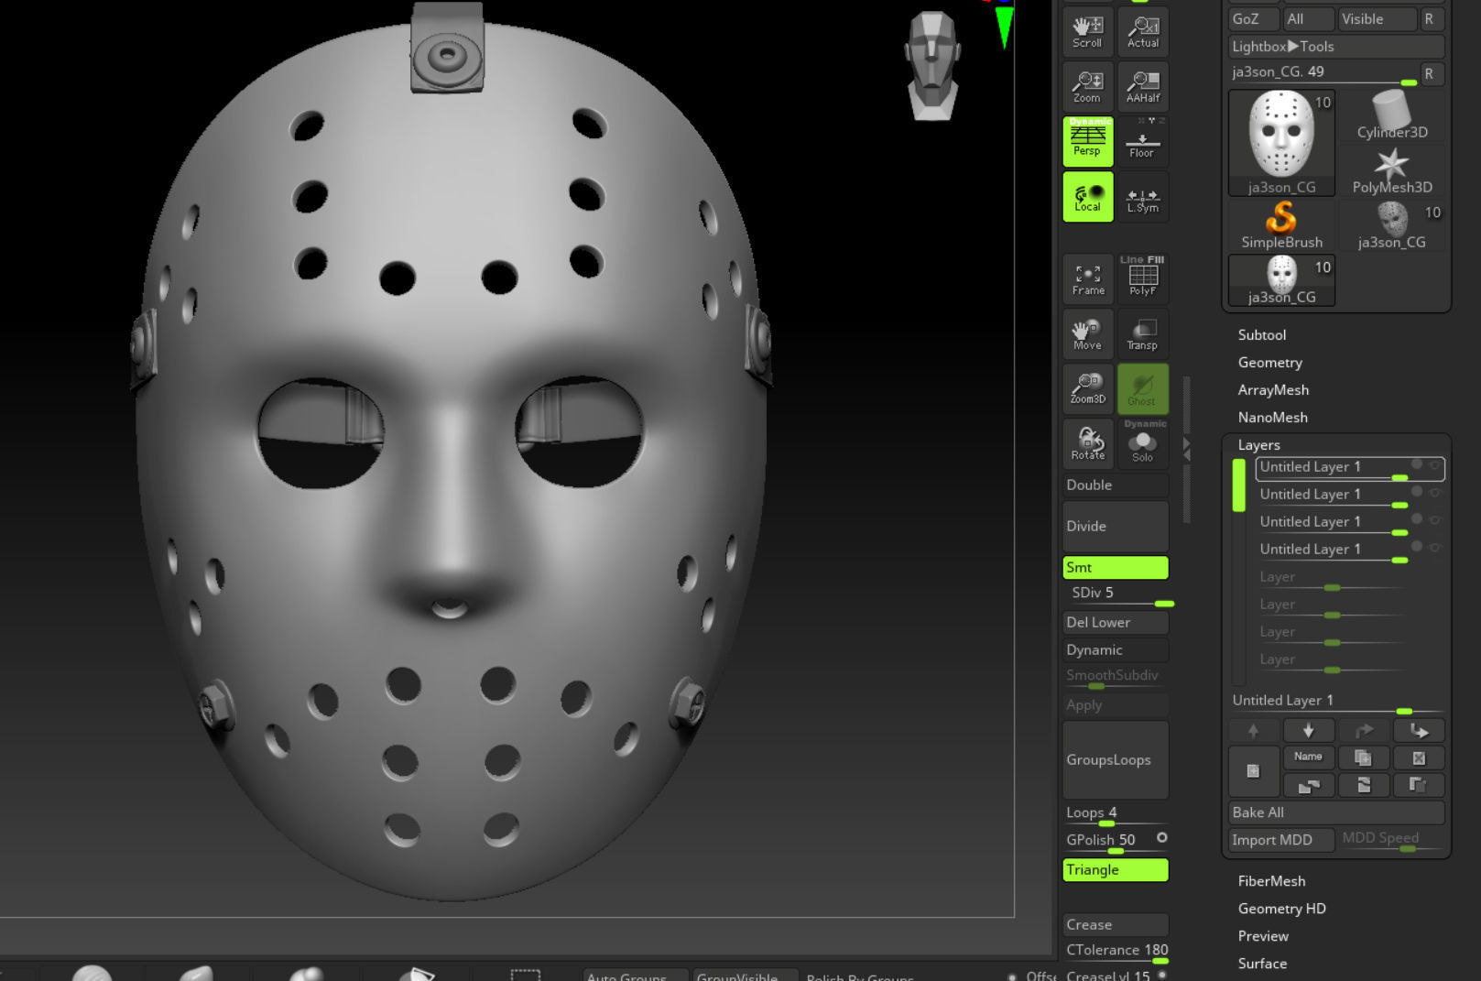Click the move-layer-down bent arrow icon
1481x981 pixels.
click(1419, 730)
